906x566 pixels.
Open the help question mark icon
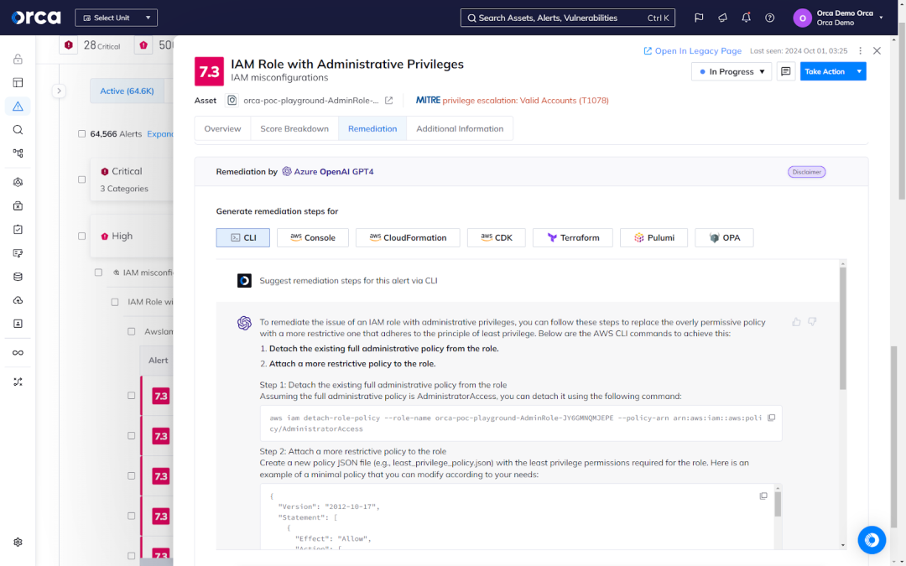pyautogui.click(x=769, y=18)
